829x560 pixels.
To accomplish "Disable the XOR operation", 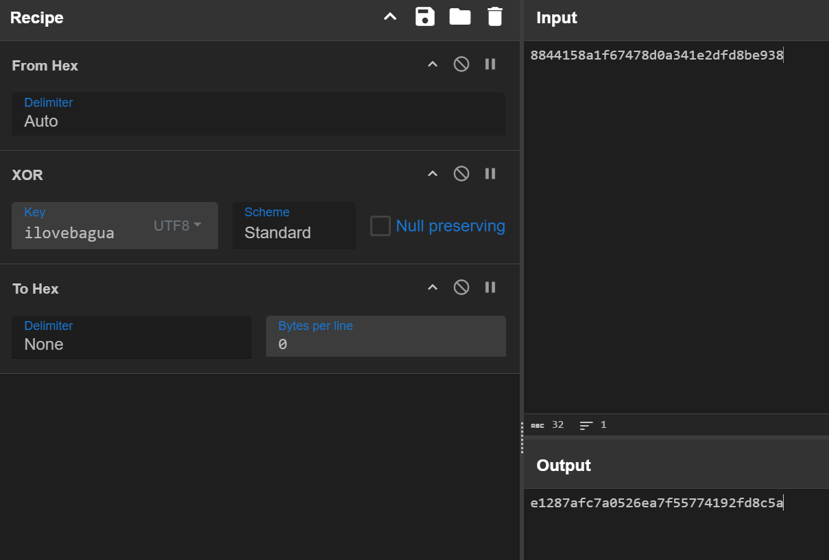I will tap(461, 174).
